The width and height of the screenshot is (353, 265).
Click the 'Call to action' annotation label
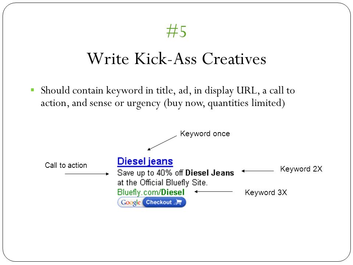click(66, 165)
